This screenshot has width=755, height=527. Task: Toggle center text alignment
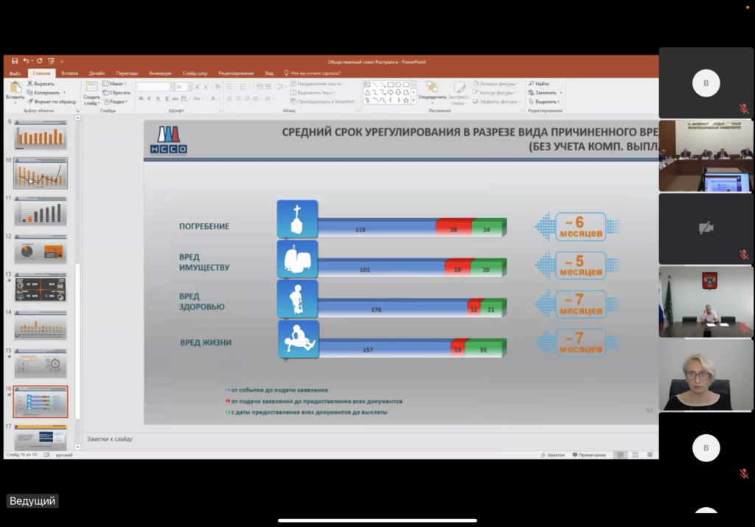[x=238, y=99]
